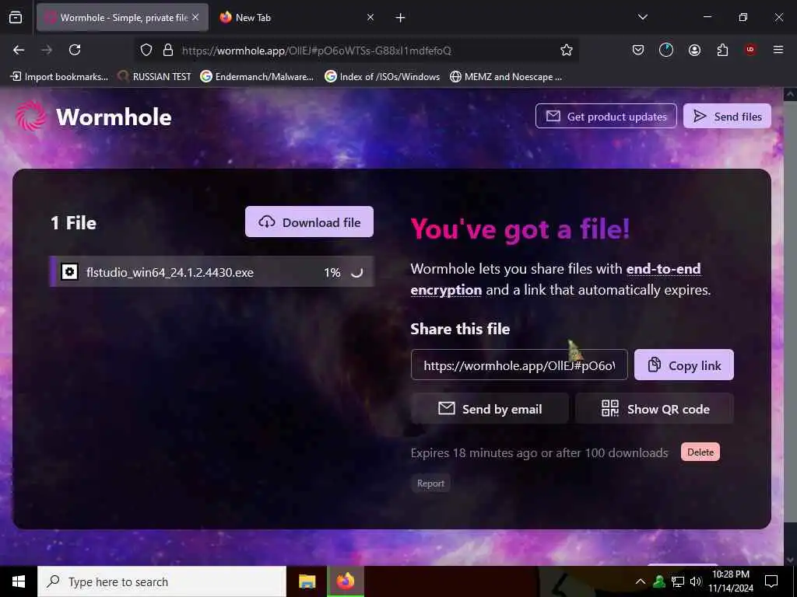Image resolution: width=797 pixels, height=597 pixels.
Task: Open the Windows Start menu
Action: (x=19, y=581)
